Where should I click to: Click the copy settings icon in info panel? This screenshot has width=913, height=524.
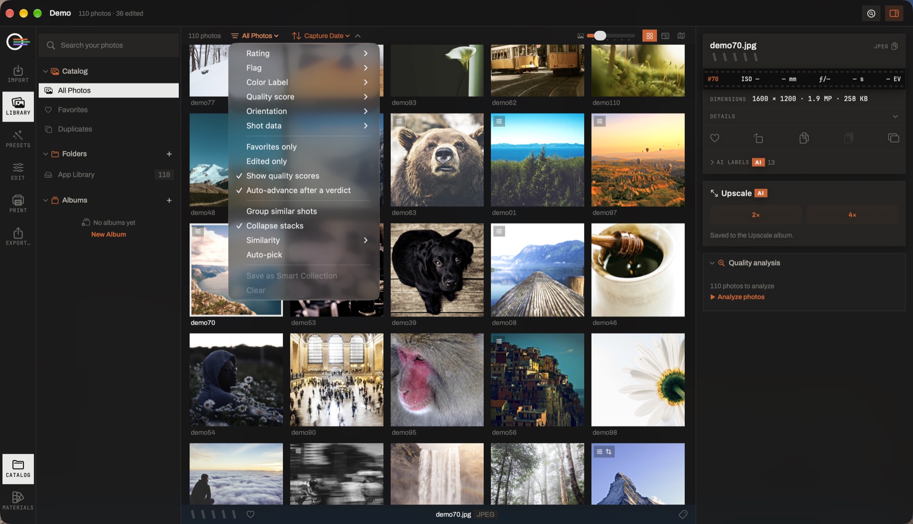(x=804, y=138)
